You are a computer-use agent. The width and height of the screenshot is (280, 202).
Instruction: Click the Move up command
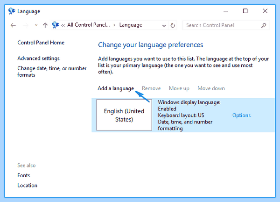[x=179, y=88]
